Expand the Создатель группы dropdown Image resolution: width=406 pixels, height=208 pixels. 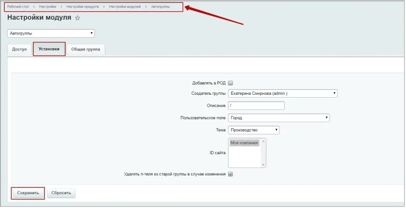pyautogui.click(x=282, y=93)
